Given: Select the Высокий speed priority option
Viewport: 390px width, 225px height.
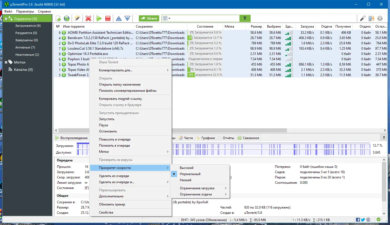Looking at the screenshot, I should (x=186, y=168).
